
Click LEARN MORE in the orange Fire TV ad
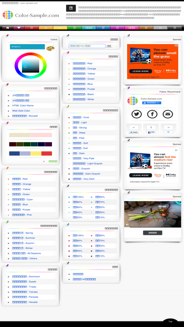[x=141, y=71]
